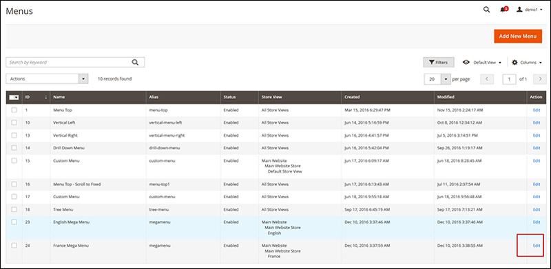The height and width of the screenshot is (269, 551).
Task: Check the Drill Down Menu row checkbox
Action: click(14, 148)
